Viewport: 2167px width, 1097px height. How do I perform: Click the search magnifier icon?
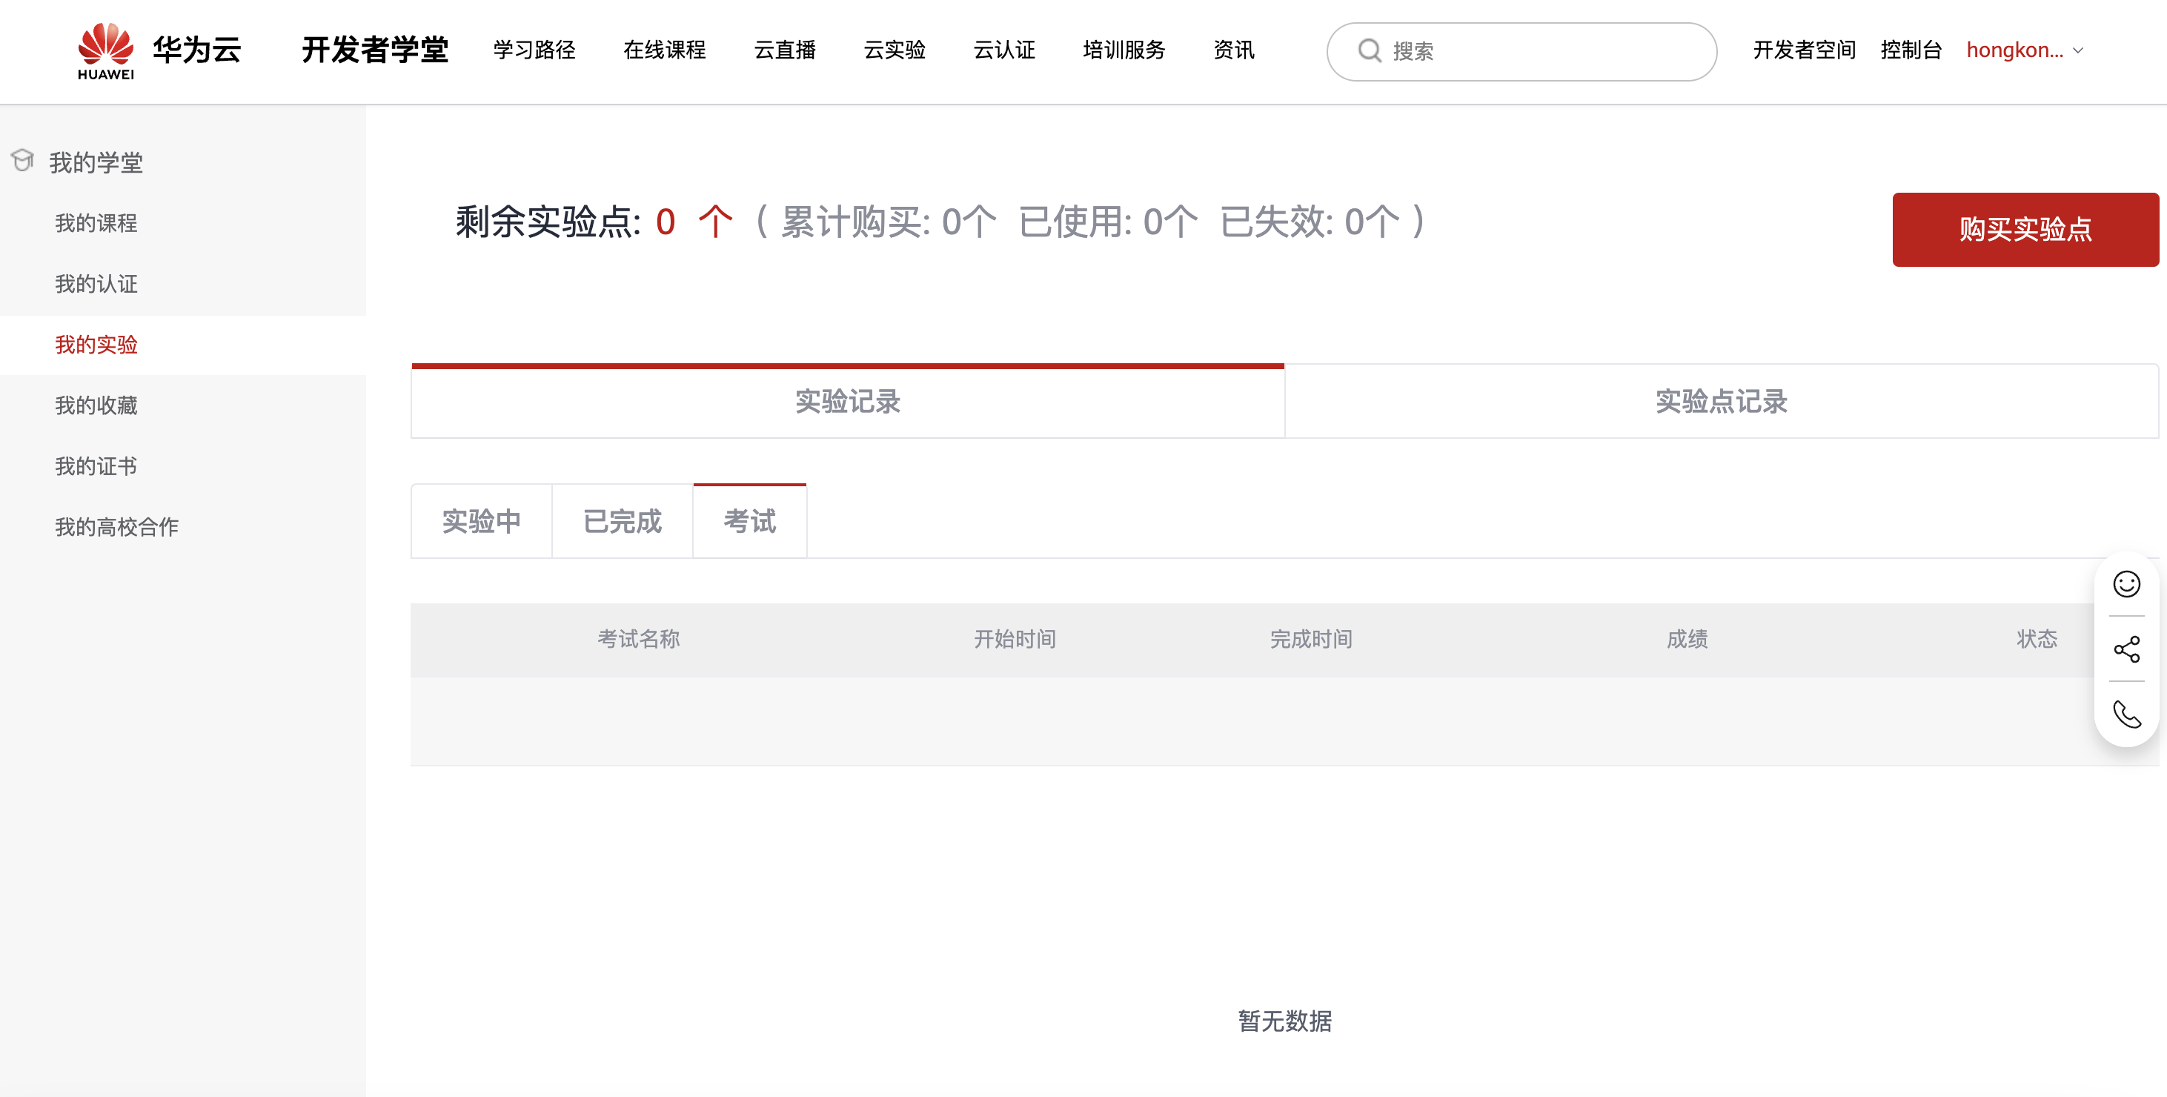point(1370,50)
